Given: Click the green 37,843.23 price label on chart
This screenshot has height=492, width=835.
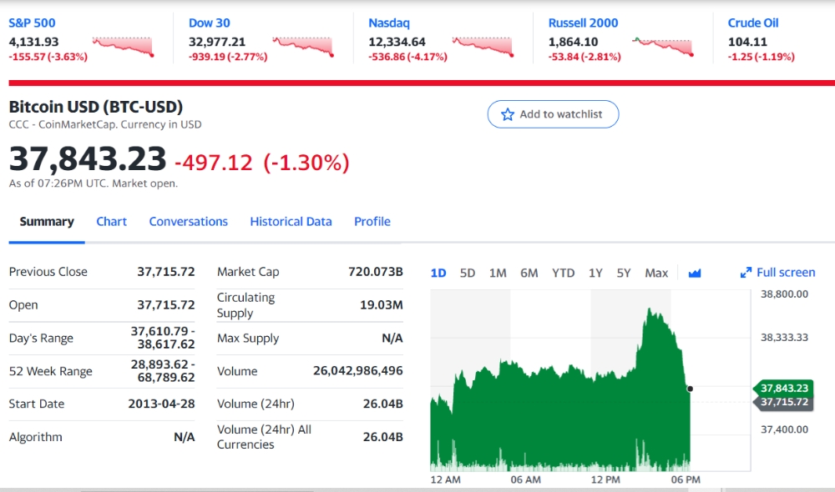Looking at the screenshot, I should coord(784,388).
